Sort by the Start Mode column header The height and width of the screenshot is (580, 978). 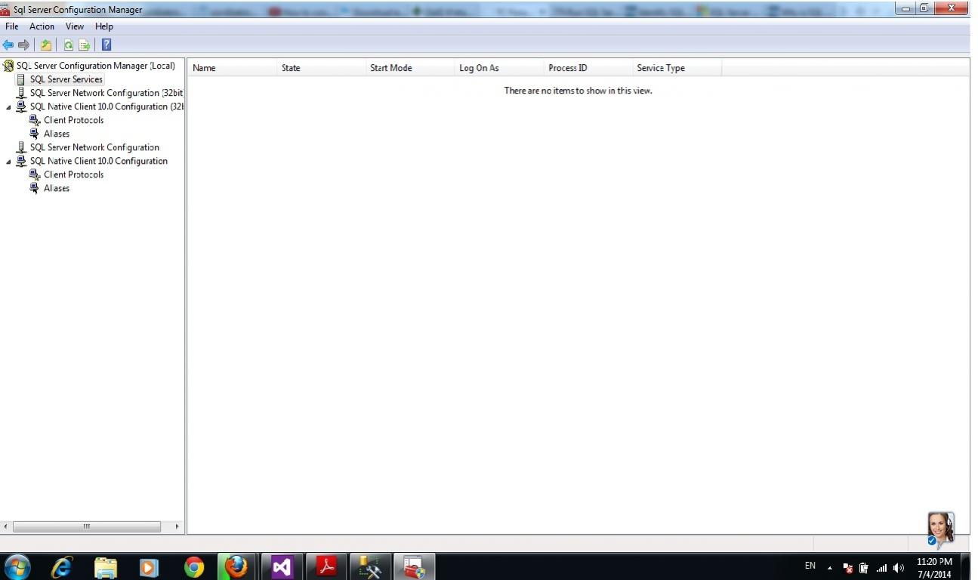coord(409,68)
